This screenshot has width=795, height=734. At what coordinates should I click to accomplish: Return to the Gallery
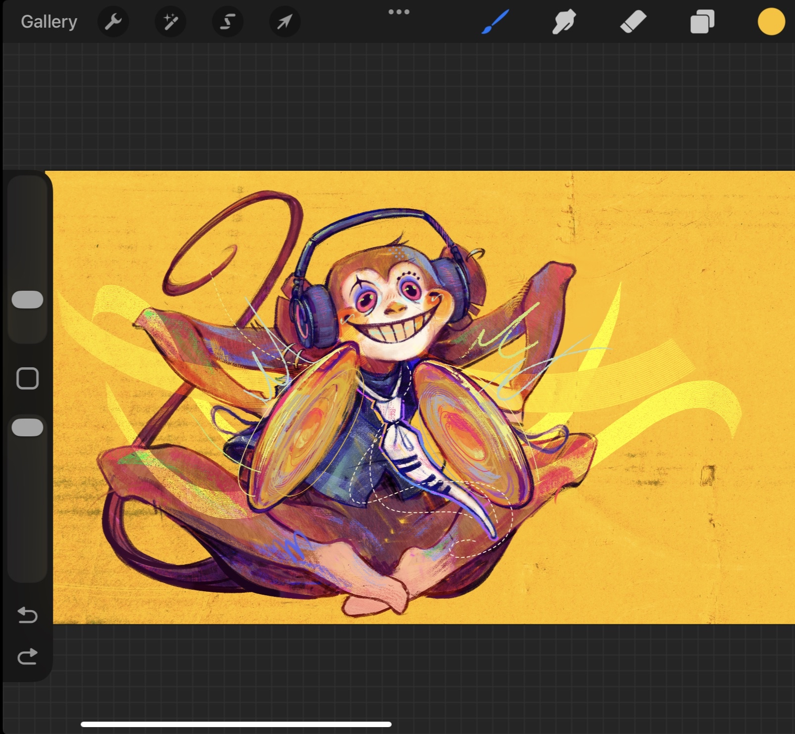(49, 22)
